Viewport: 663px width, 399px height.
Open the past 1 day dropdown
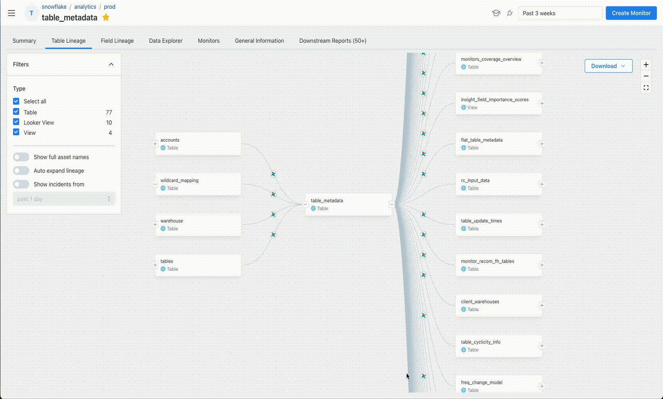point(64,199)
